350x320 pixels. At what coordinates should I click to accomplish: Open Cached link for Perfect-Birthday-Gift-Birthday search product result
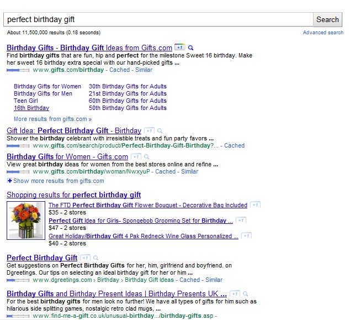point(235,145)
